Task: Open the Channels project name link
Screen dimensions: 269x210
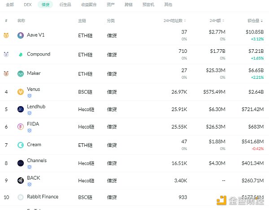Action: (37, 160)
